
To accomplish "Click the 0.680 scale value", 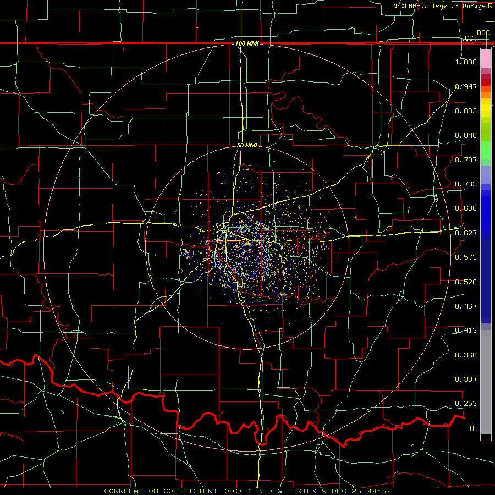I will pos(466,208).
